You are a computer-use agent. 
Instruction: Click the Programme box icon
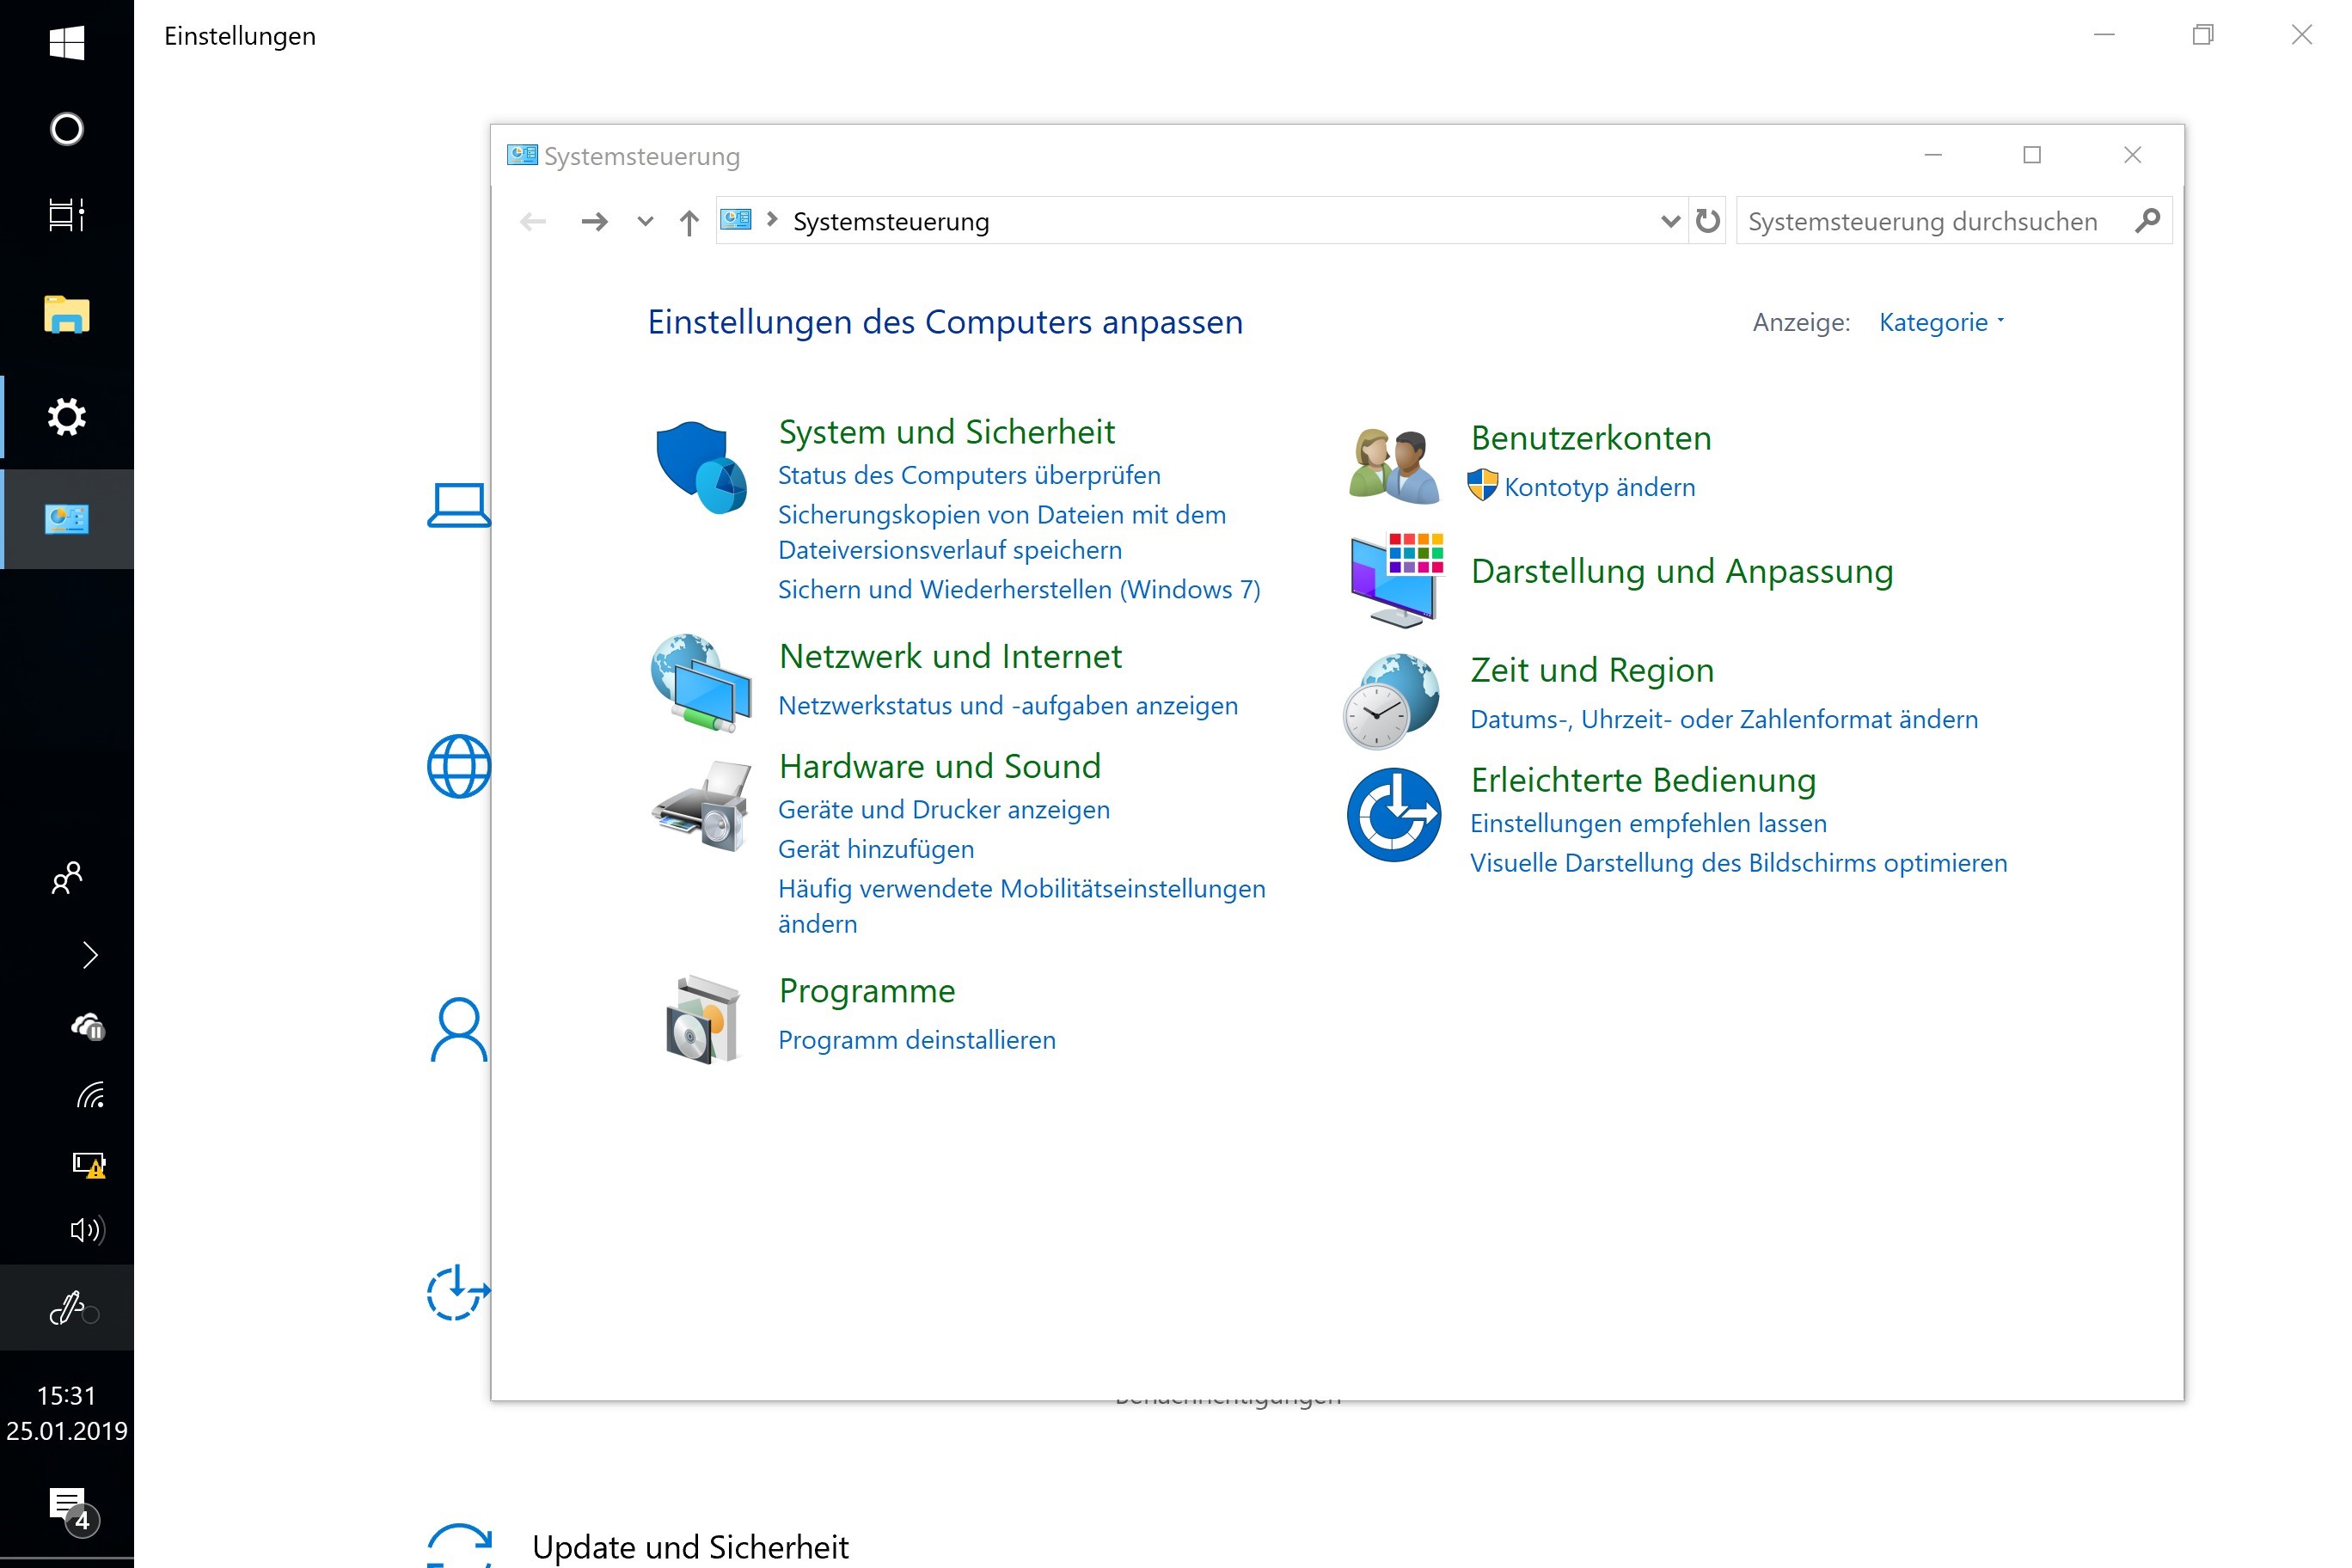pyautogui.click(x=702, y=1019)
